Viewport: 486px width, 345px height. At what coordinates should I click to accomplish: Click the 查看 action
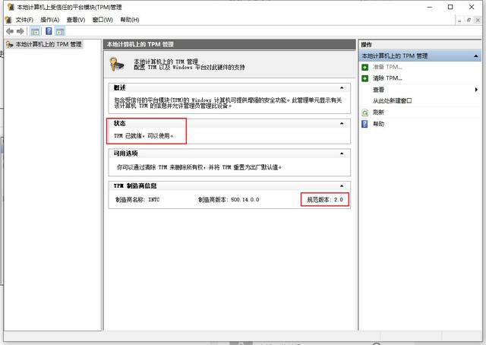click(378, 90)
